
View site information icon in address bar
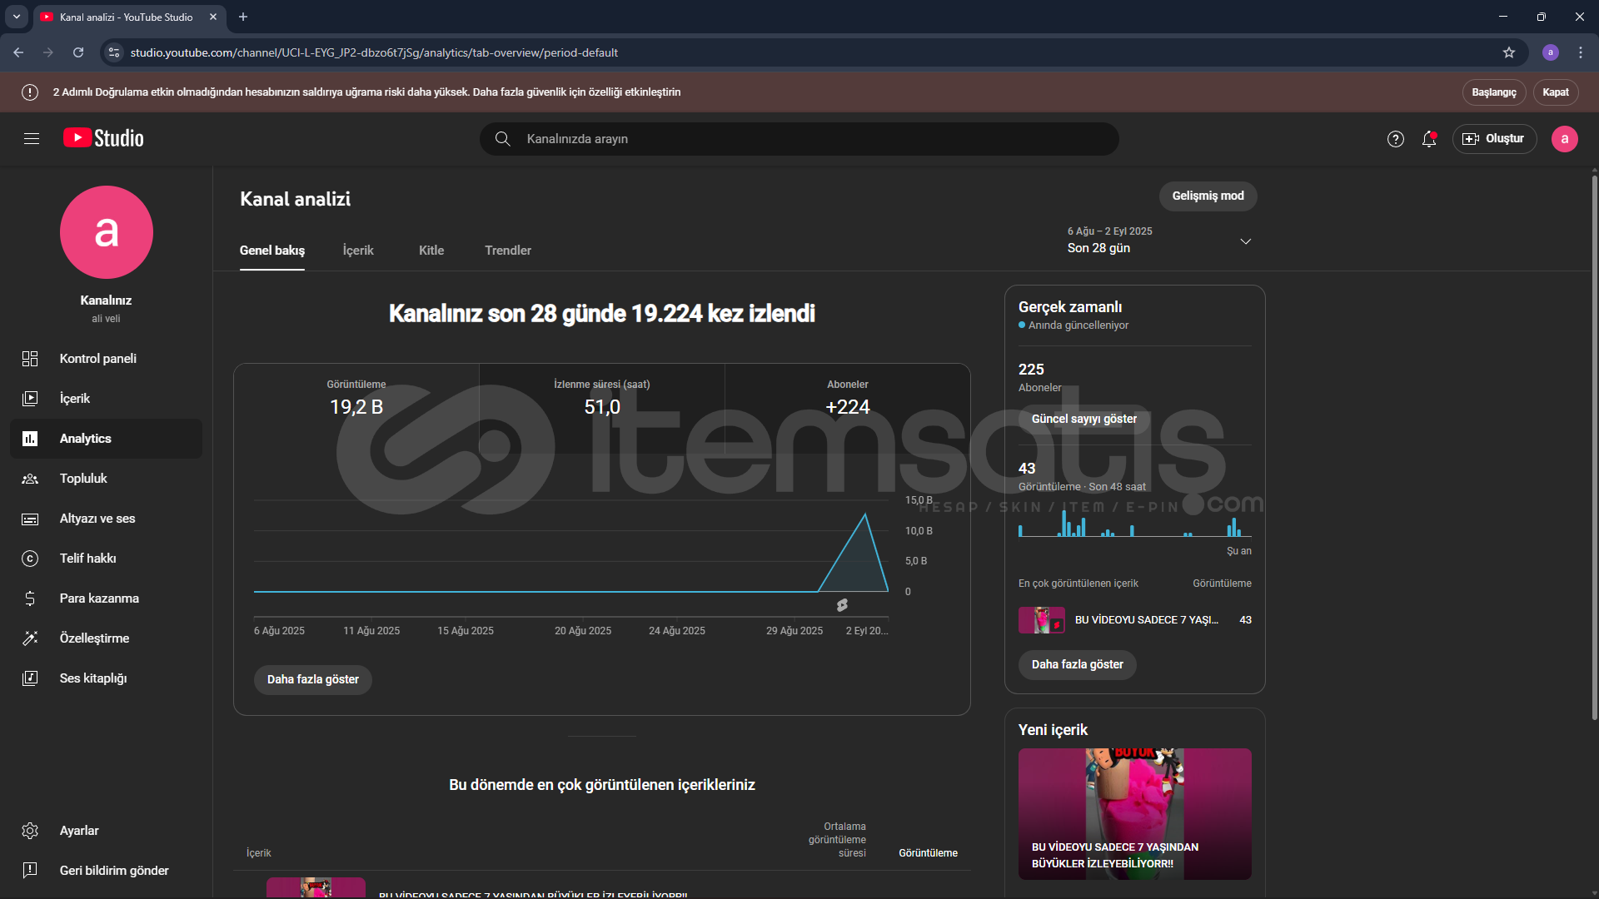coord(115,52)
